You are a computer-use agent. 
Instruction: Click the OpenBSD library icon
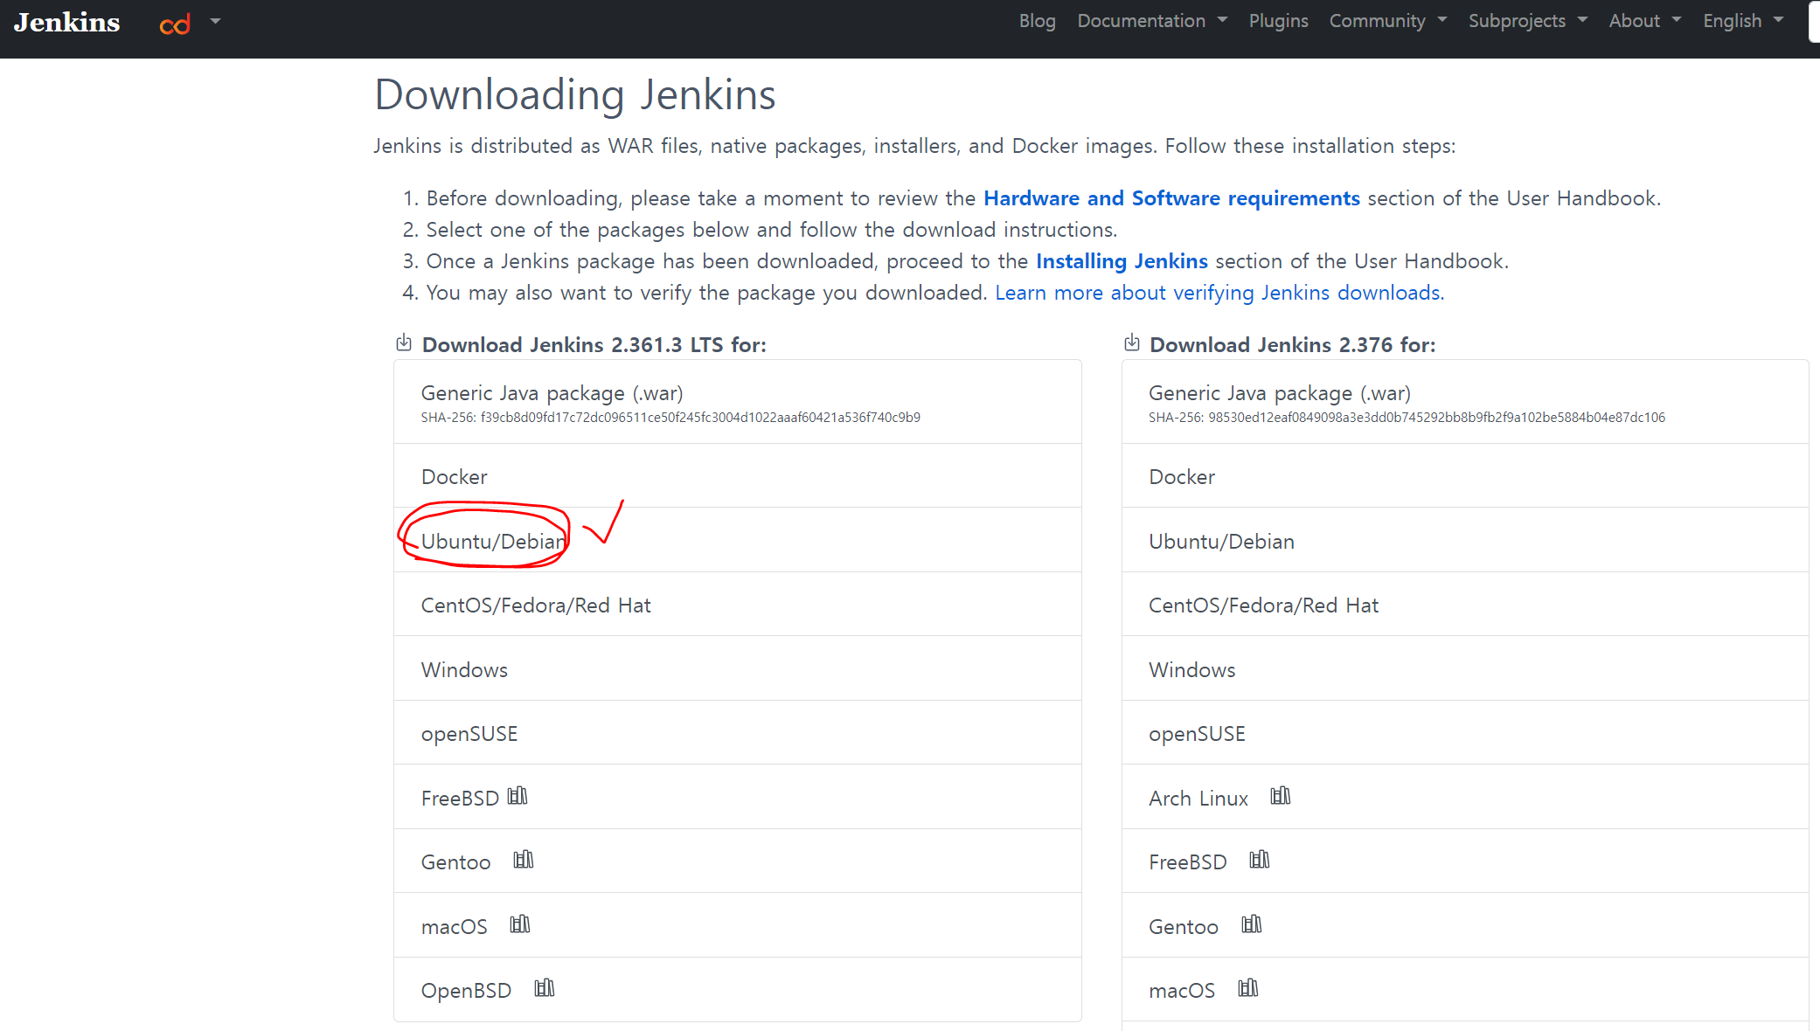[x=545, y=988]
